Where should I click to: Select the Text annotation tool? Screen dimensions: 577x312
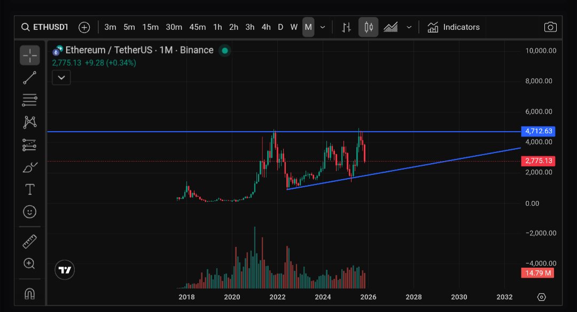tap(30, 190)
